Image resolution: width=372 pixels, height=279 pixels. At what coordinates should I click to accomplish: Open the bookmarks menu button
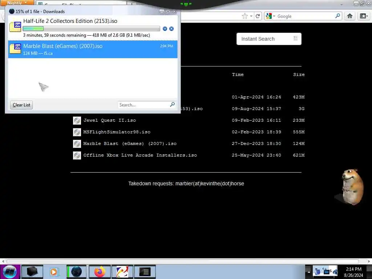(364, 16)
